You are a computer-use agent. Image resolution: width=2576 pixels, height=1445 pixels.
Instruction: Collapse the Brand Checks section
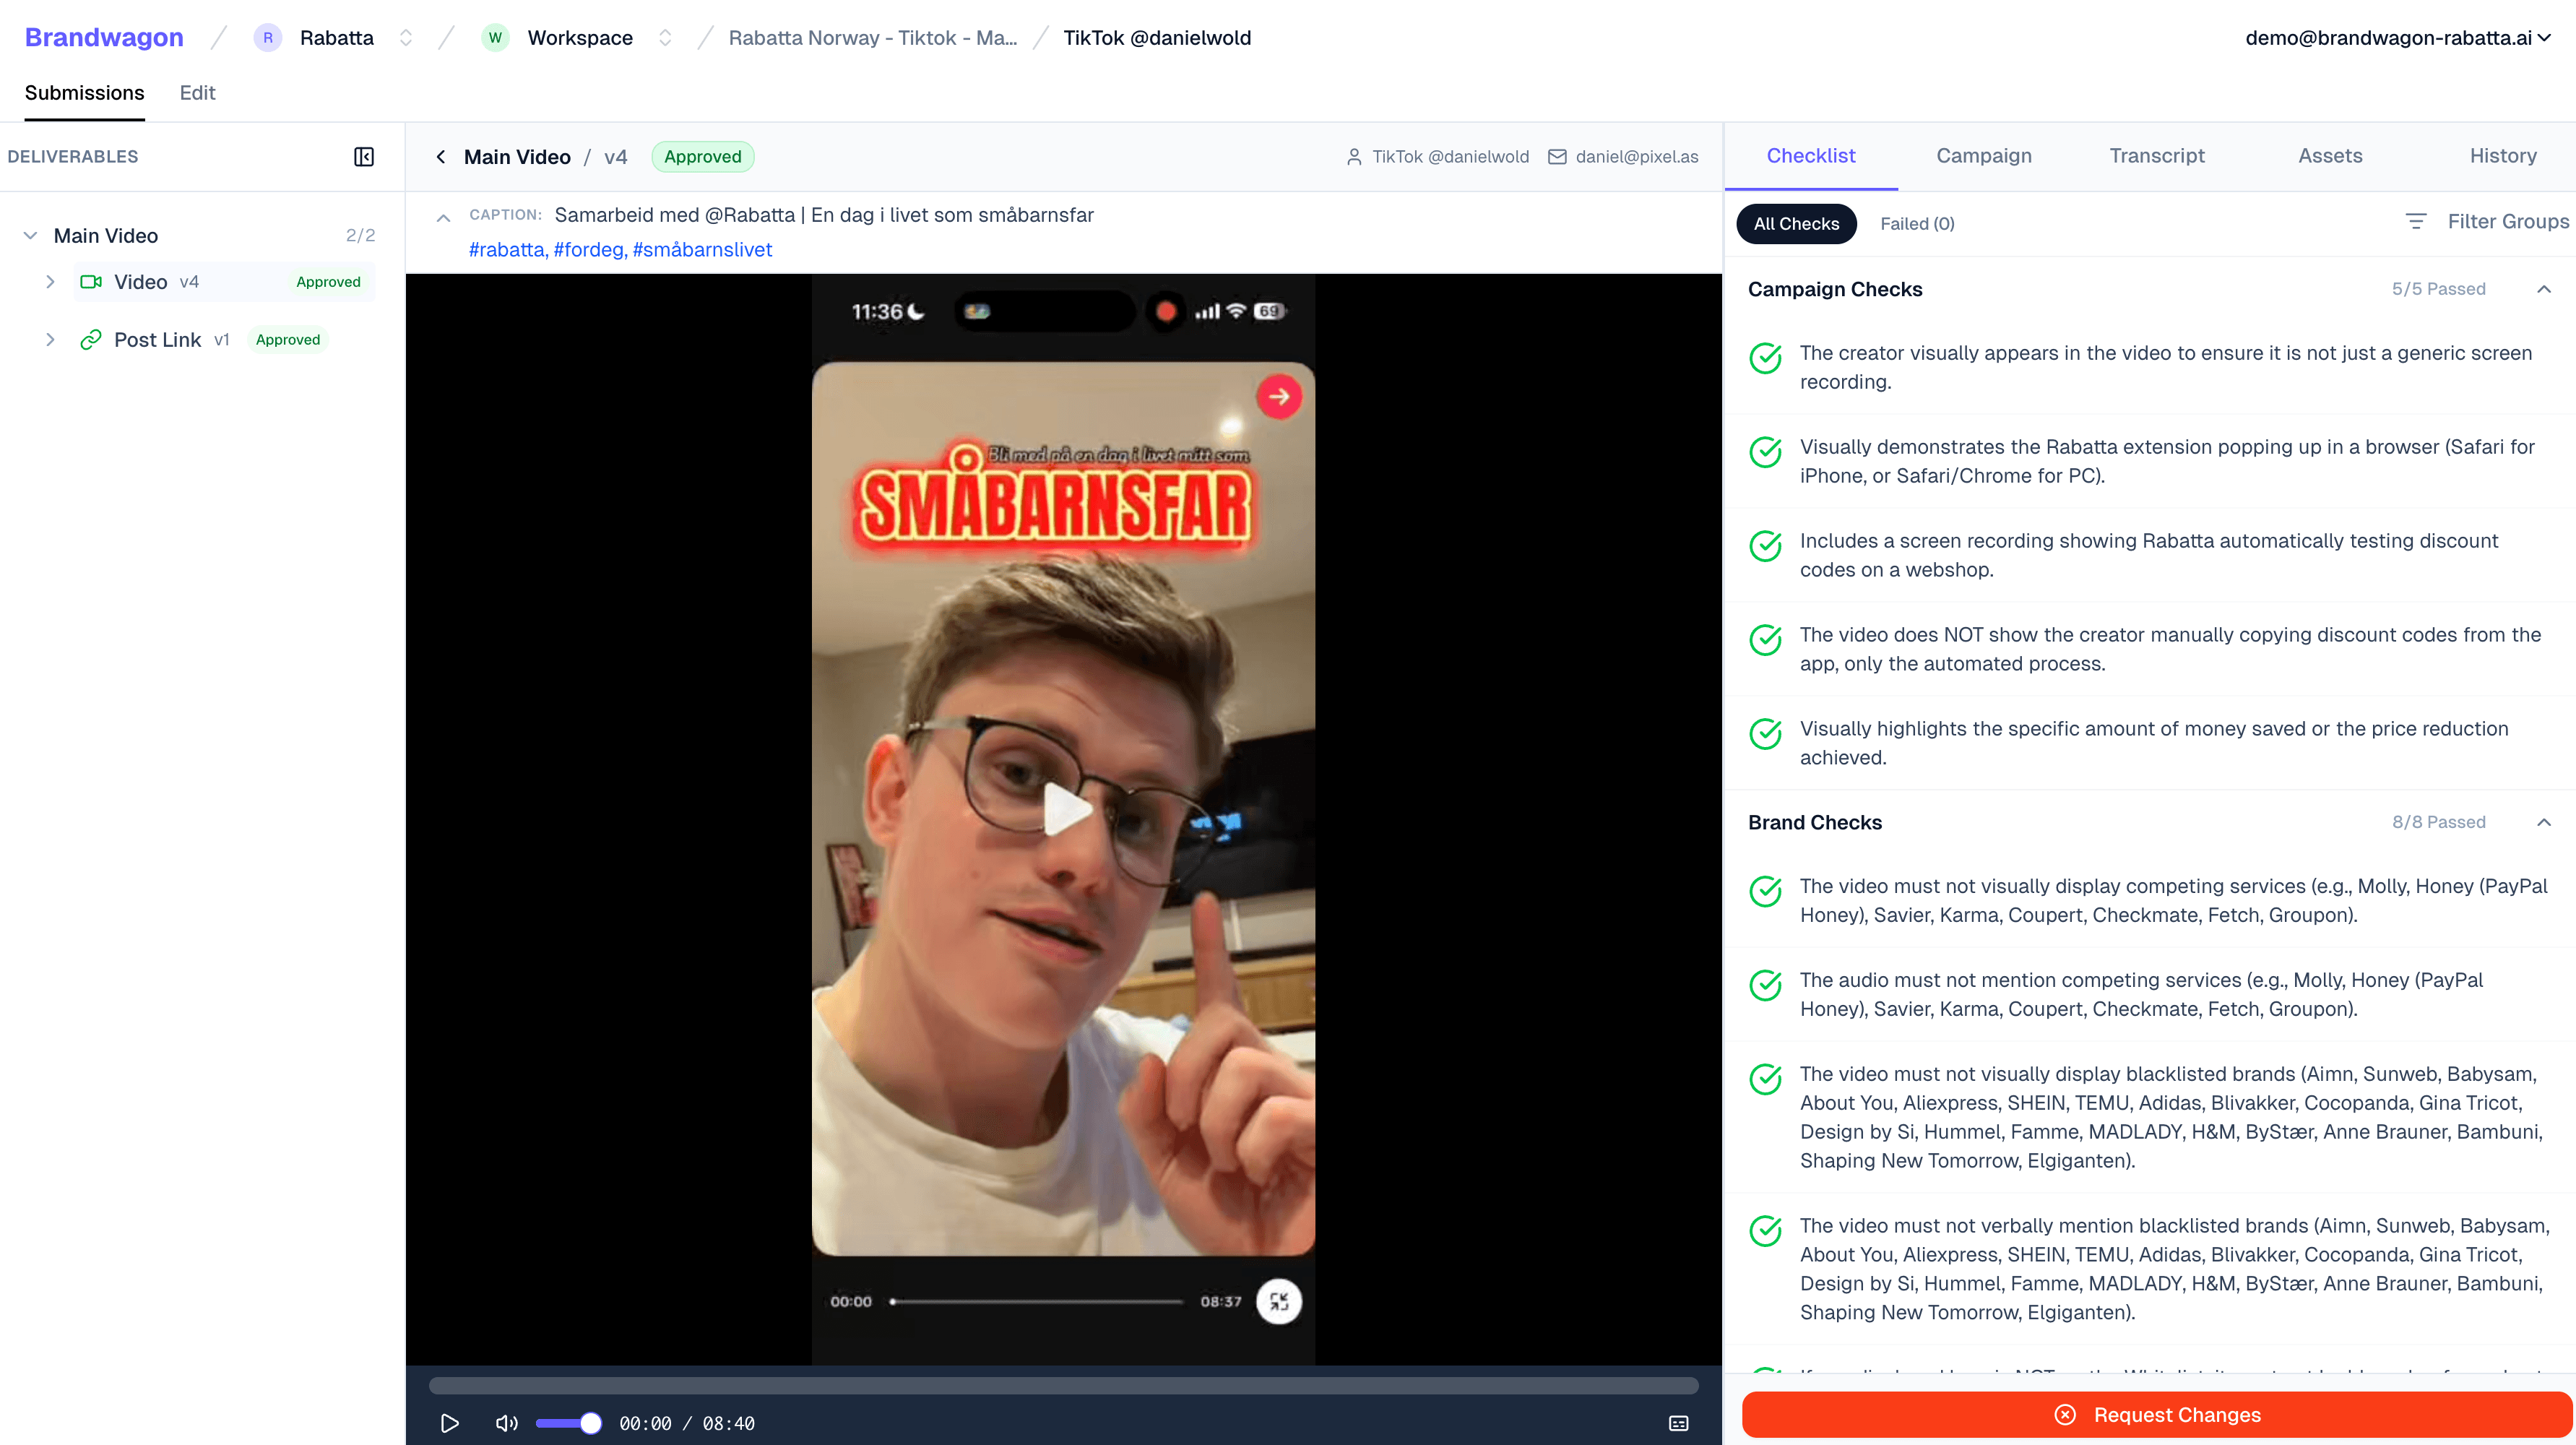tap(2544, 822)
